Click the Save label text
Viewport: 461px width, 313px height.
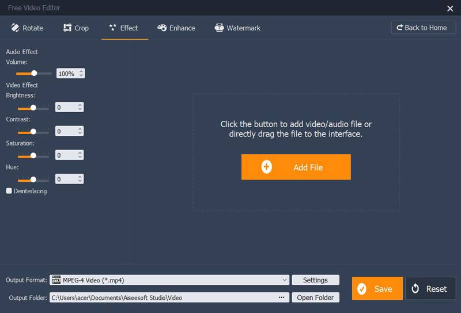[383, 289]
